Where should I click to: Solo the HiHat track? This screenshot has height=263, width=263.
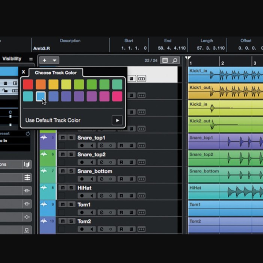tap(71, 188)
